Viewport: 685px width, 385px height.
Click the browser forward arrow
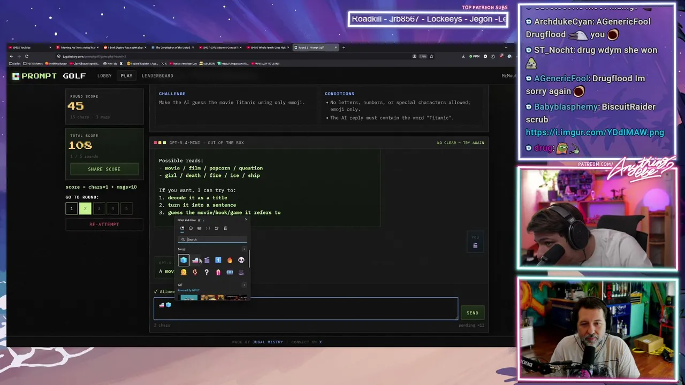point(19,56)
